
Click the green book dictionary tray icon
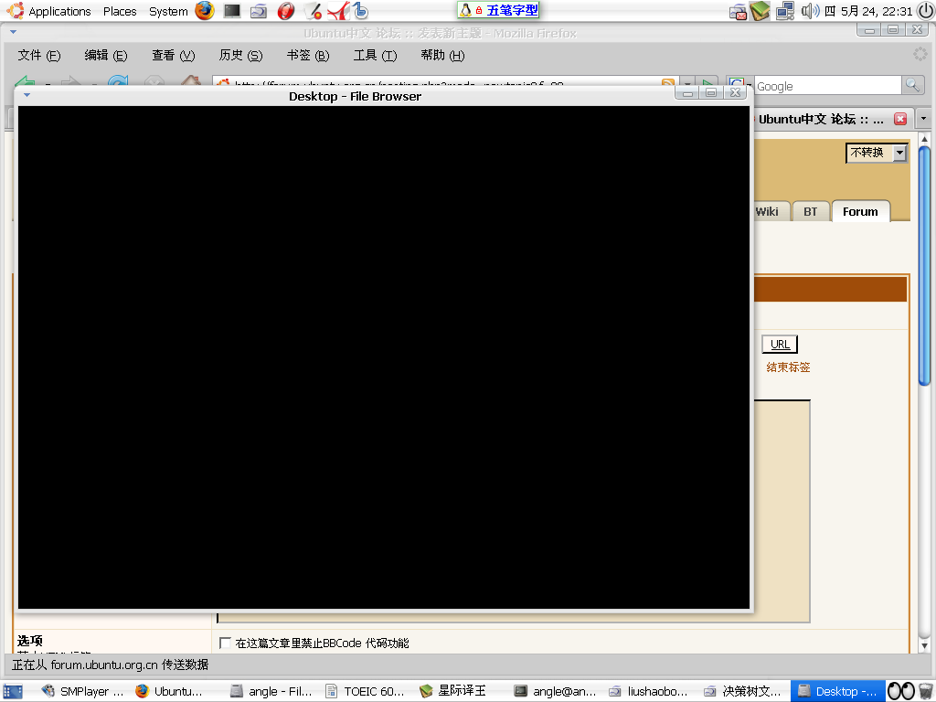760,11
